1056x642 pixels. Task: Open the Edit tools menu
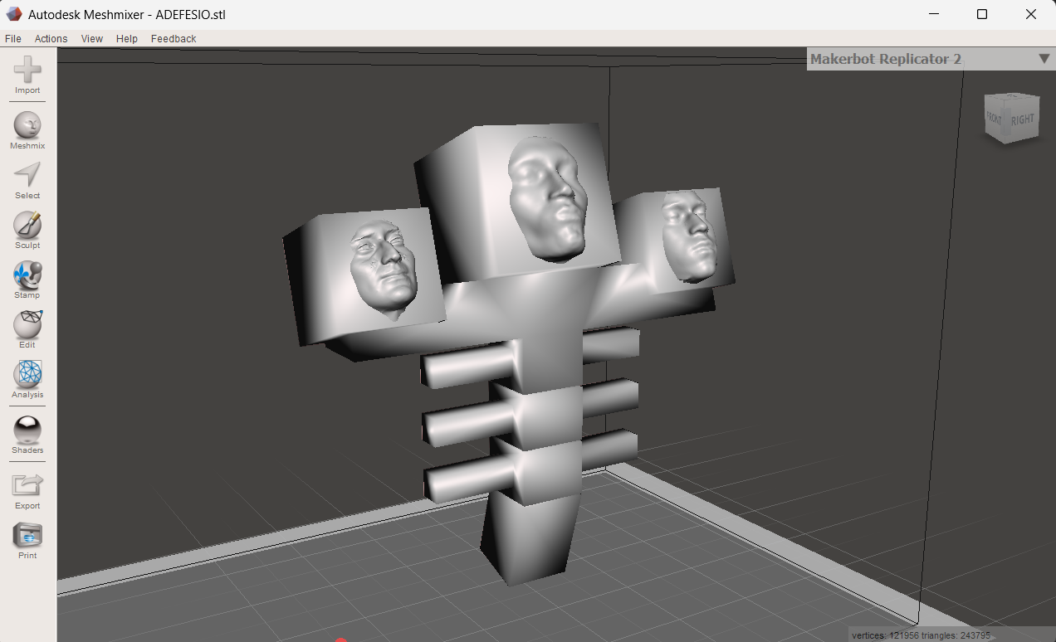coord(27,329)
